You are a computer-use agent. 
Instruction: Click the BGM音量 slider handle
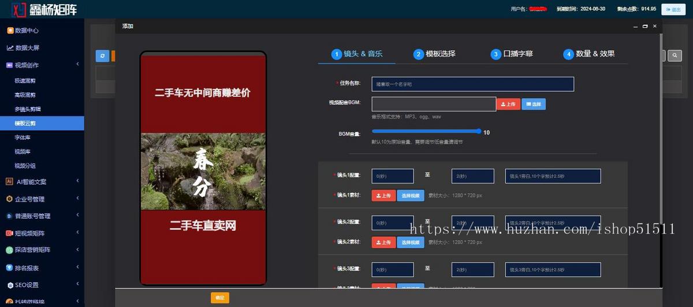[479, 132]
